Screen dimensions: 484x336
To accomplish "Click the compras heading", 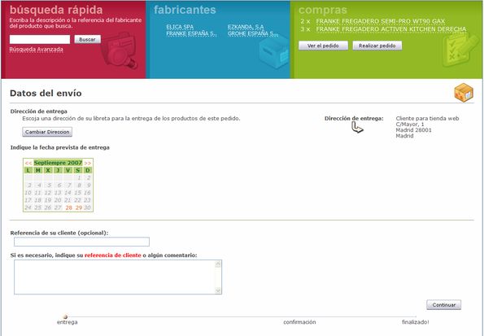I will [x=323, y=11].
